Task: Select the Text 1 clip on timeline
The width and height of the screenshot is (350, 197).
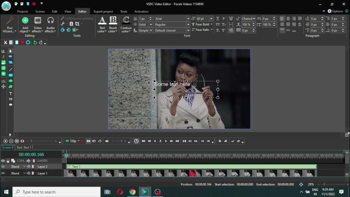Action: [191, 167]
